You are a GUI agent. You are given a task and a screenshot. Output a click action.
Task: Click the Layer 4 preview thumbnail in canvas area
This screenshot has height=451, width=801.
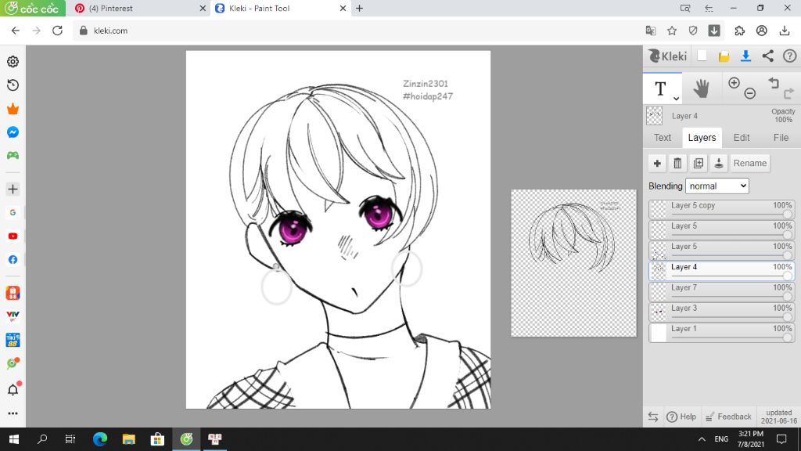[x=573, y=263]
